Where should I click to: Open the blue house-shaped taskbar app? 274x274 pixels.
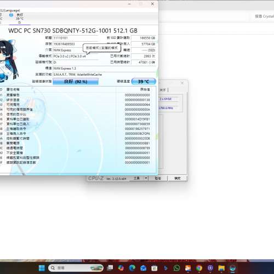(144, 268)
